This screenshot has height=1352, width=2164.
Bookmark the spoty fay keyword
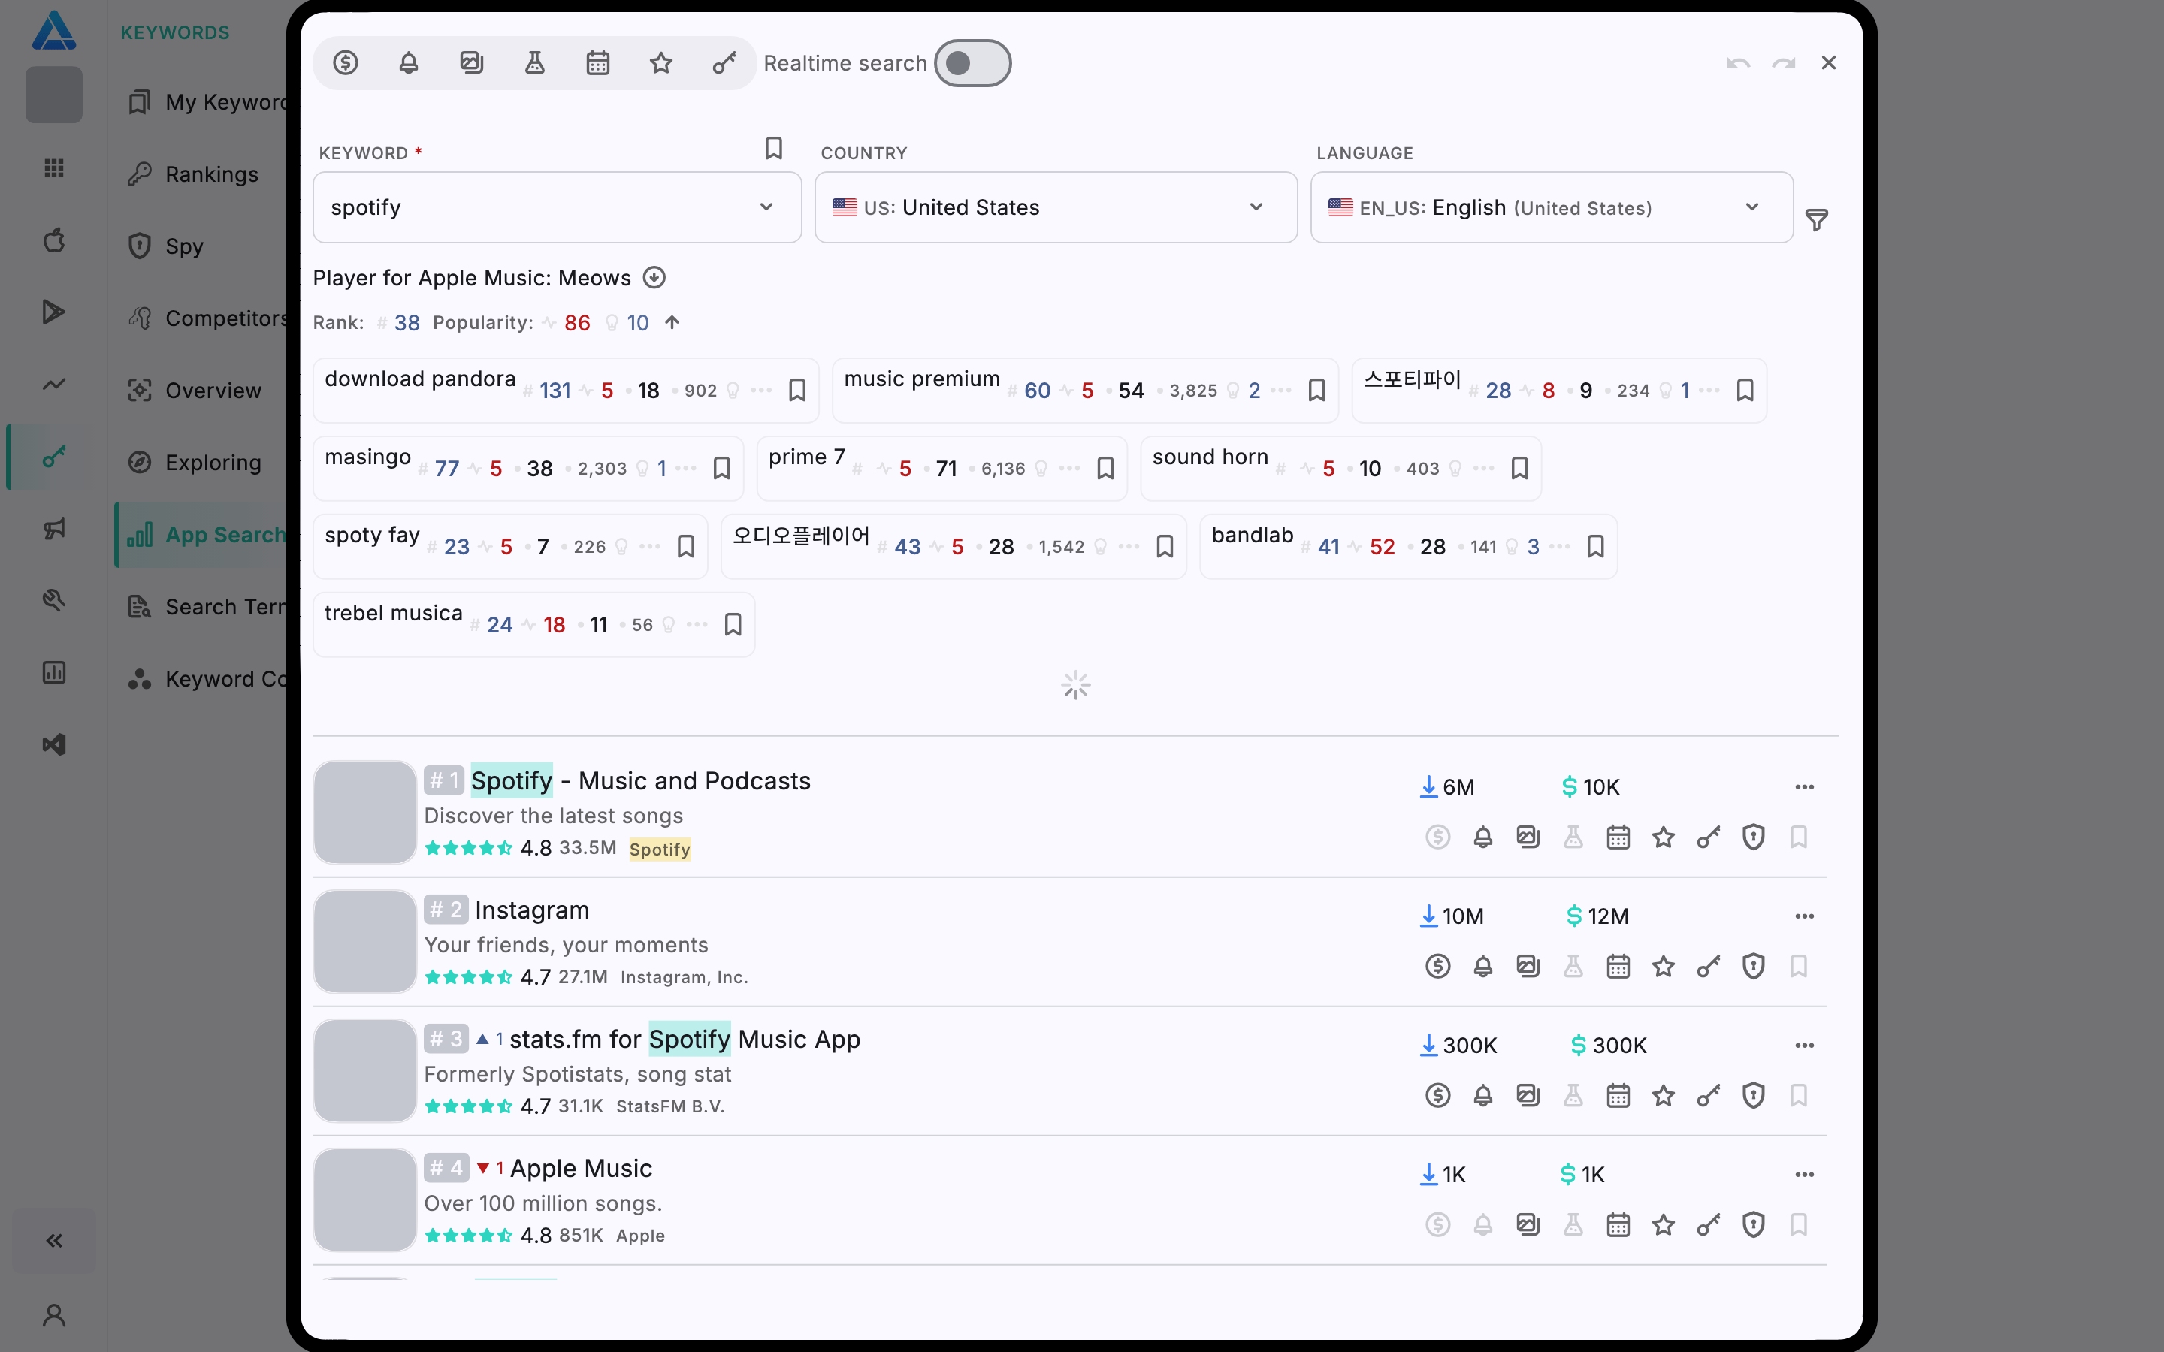click(x=686, y=546)
